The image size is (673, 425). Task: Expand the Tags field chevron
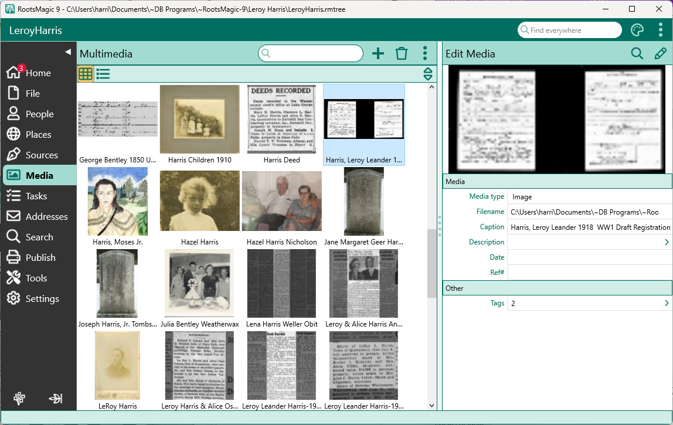pos(667,304)
